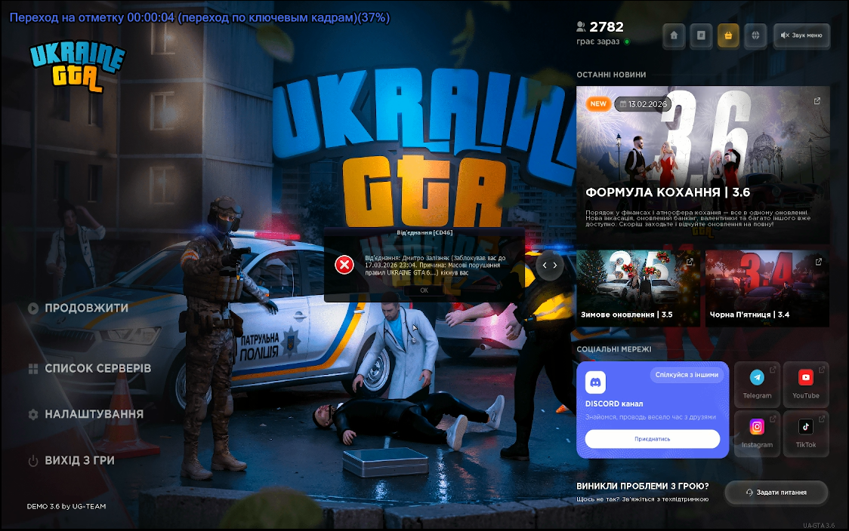This screenshot has height=531, width=849.
Task: Open the YouTube social tile
Action: click(806, 384)
